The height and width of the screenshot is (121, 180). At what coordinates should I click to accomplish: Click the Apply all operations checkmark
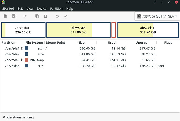[66, 16]
